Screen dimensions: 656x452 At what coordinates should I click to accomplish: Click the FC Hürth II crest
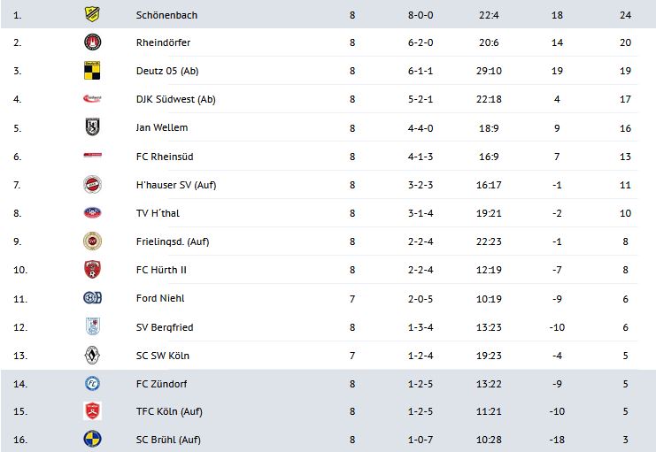click(92, 270)
